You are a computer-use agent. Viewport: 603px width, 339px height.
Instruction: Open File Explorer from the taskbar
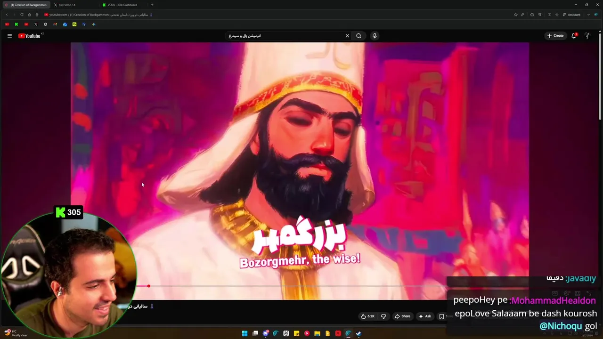click(x=317, y=333)
